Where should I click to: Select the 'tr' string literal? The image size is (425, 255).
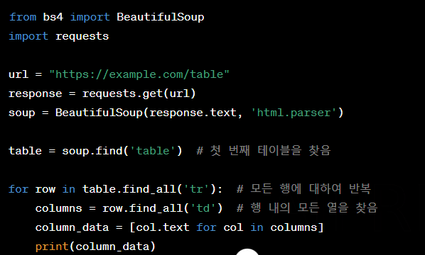coord(196,189)
